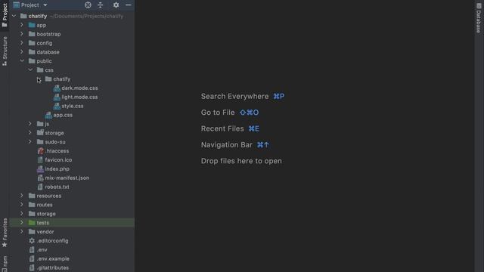Select the bottom-level storage folder label
The image size is (484, 272).
click(x=46, y=213)
